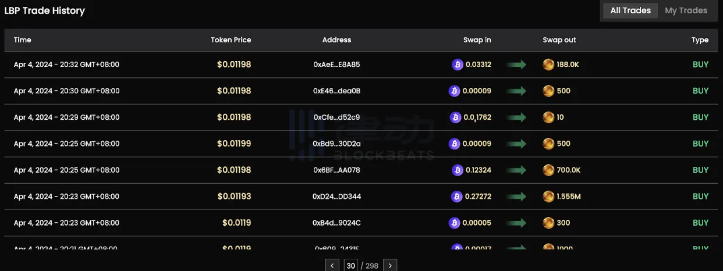This screenshot has width=723, height=271.
Task: Click the page number input field
Action: pyautogui.click(x=350, y=266)
